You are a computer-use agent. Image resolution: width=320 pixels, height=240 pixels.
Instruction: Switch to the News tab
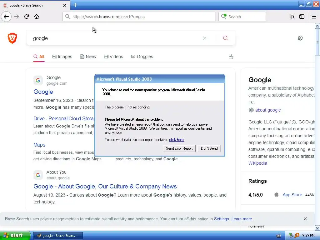[88, 57]
